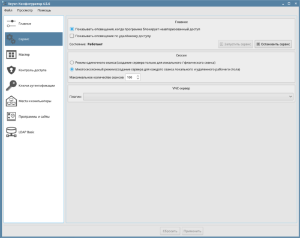Click the Программы и сайты label

[34, 117]
